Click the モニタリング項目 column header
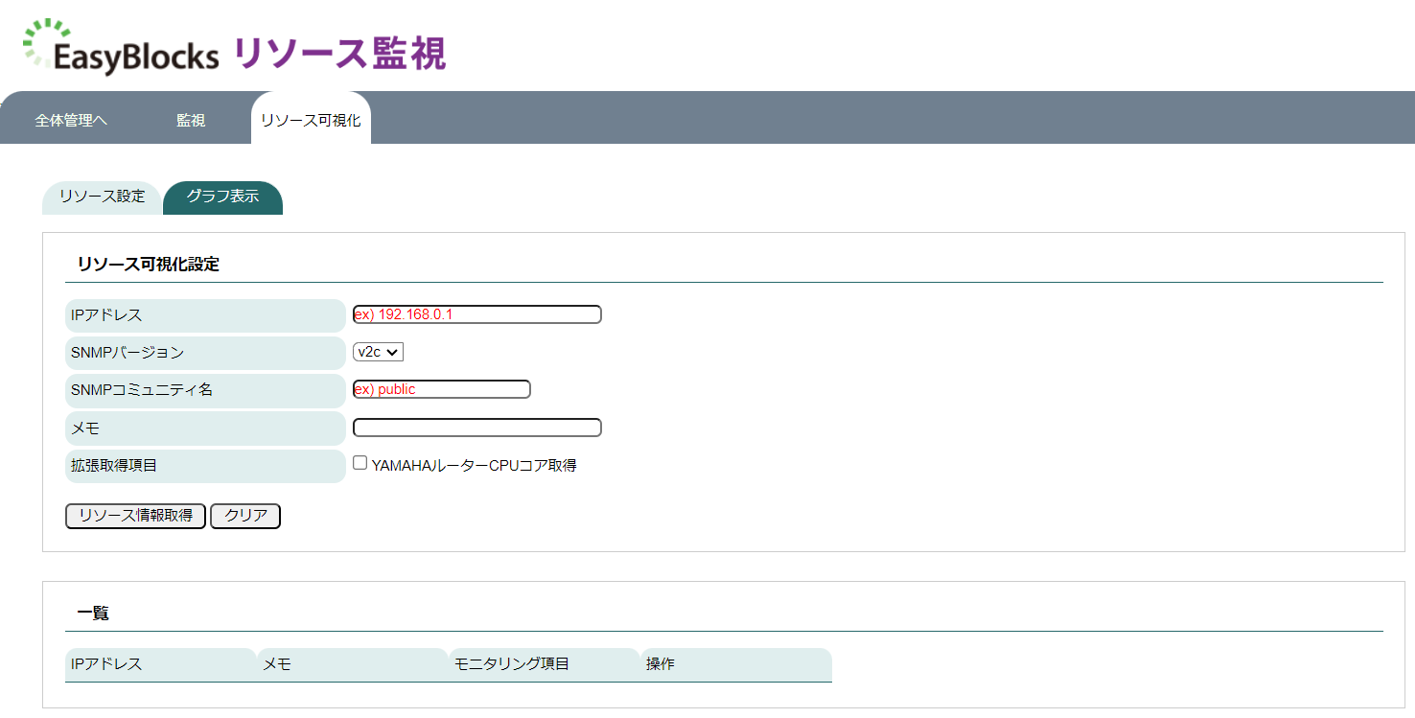The width and height of the screenshot is (1415, 718). click(x=545, y=664)
